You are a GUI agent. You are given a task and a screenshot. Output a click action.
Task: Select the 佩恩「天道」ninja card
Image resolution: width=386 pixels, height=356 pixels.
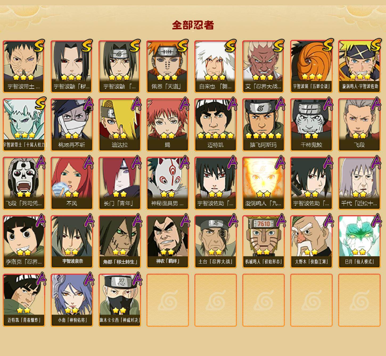coord(167,67)
